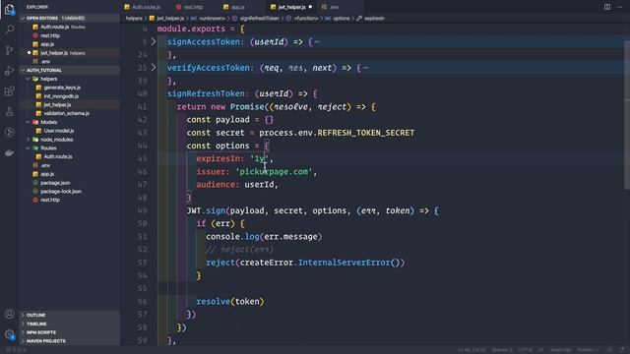
Task: Click jwt_helper.js breadcrumb segment
Action: (x=170, y=18)
